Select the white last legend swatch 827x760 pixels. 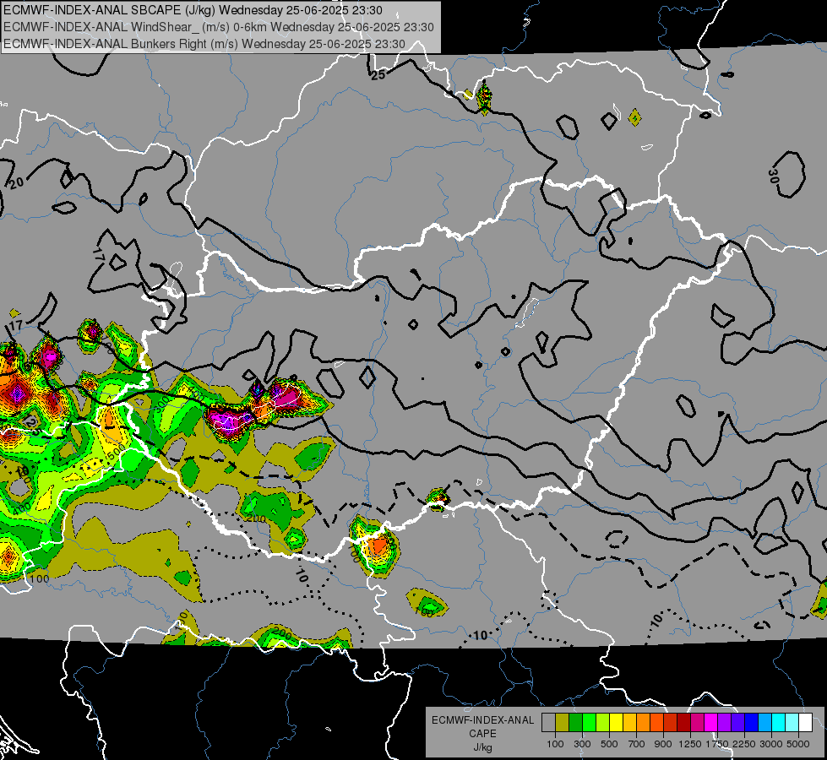[x=805, y=723]
